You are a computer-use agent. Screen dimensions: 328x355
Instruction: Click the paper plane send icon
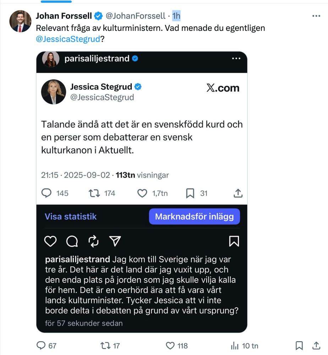click(114, 241)
